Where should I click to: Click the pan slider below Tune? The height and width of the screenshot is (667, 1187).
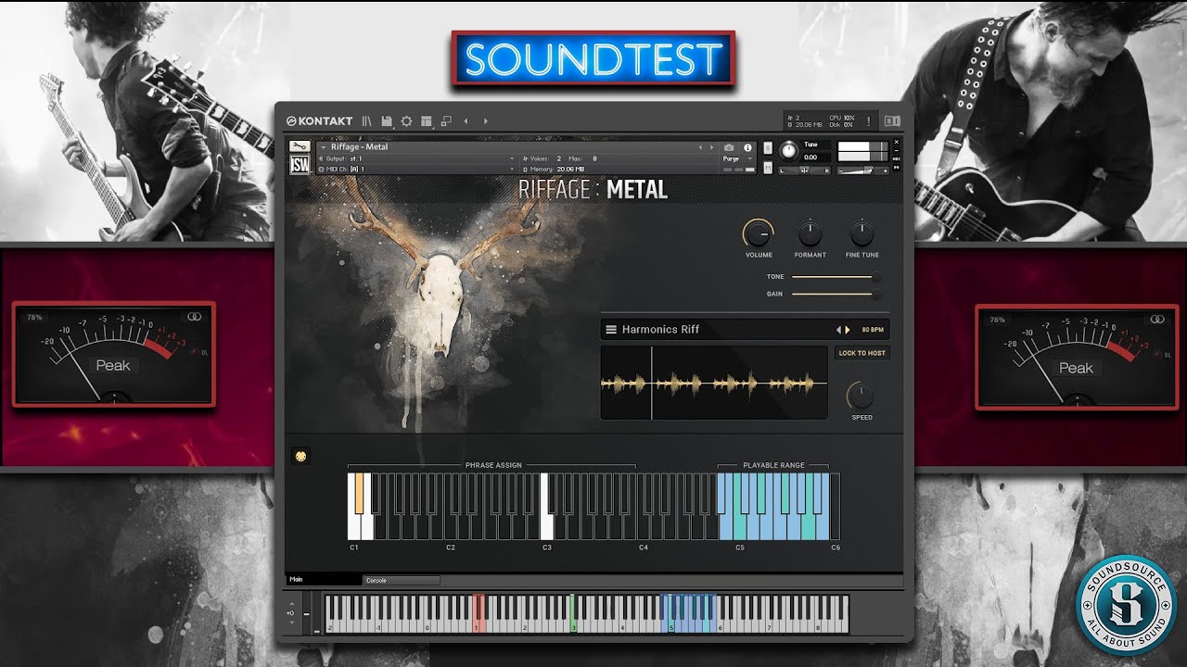804,170
